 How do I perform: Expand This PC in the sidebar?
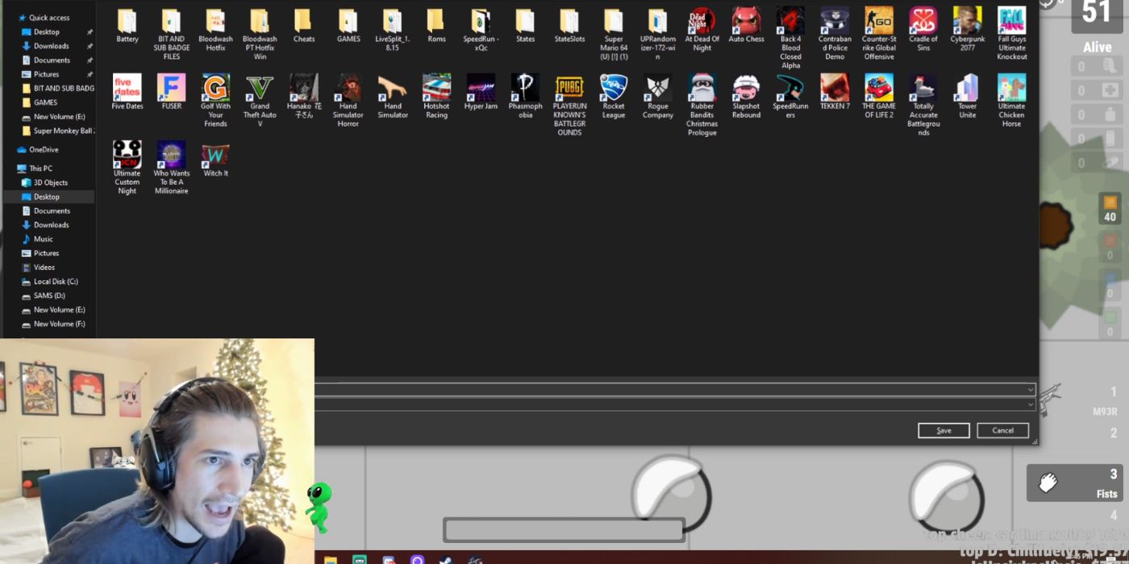(12, 168)
